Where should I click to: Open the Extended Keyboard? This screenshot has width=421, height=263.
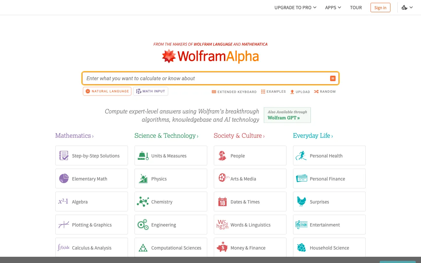pyautogui.click(x=234, y=92)
